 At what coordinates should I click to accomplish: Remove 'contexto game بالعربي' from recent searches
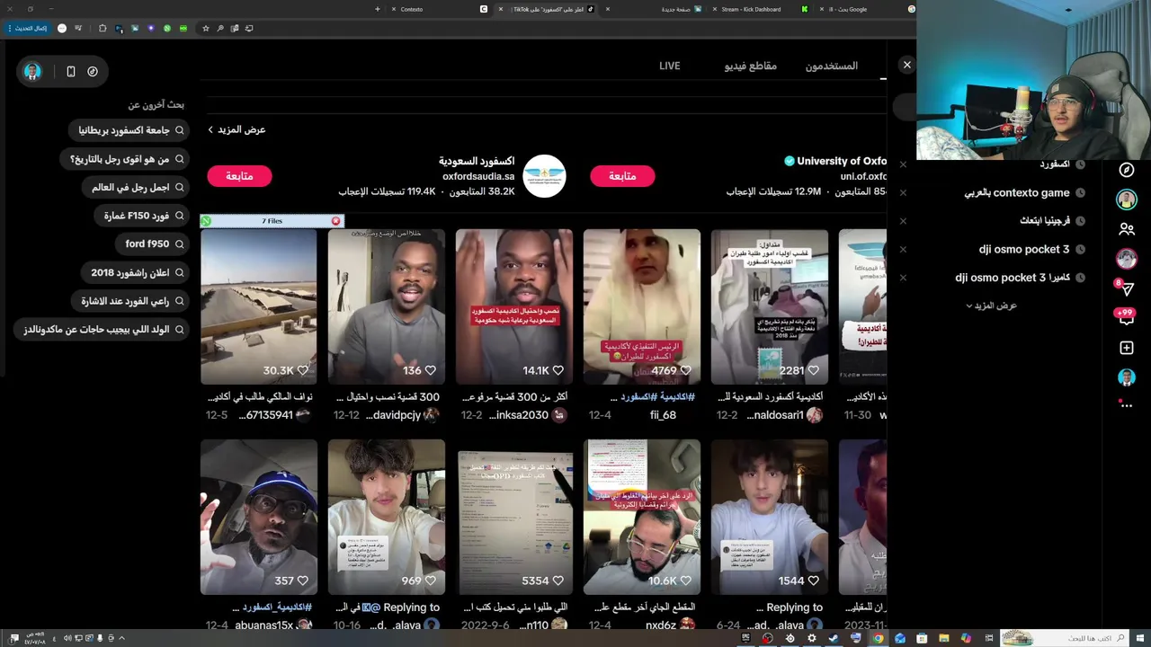903,192
